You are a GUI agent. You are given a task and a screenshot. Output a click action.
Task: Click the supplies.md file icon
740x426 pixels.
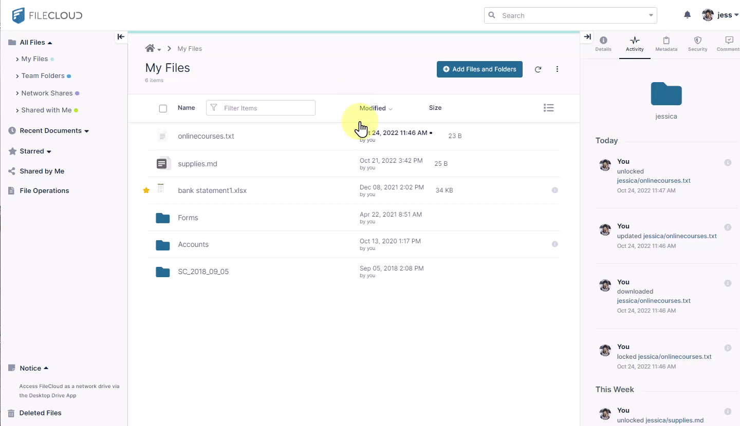[x=162, y=164]
